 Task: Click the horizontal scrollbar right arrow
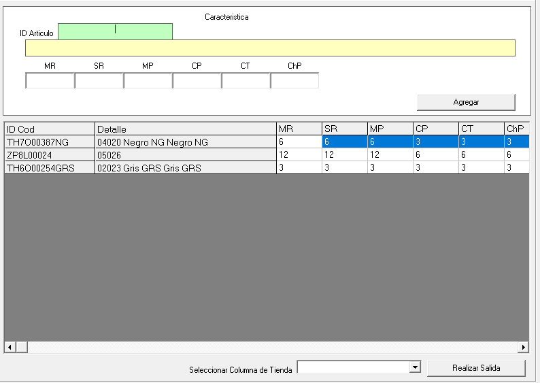(x=523, y=348)
